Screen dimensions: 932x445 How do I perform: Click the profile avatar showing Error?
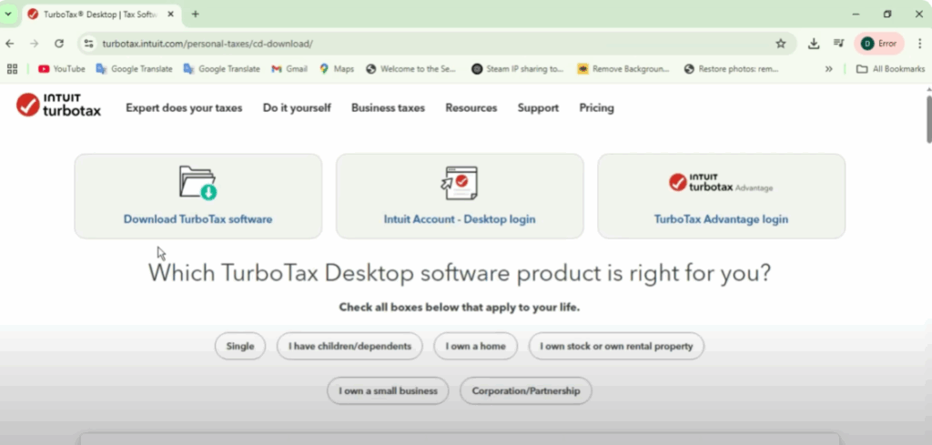878,44
